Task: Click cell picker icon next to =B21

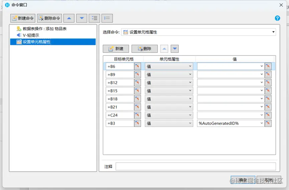Action: tap(138, 107)
